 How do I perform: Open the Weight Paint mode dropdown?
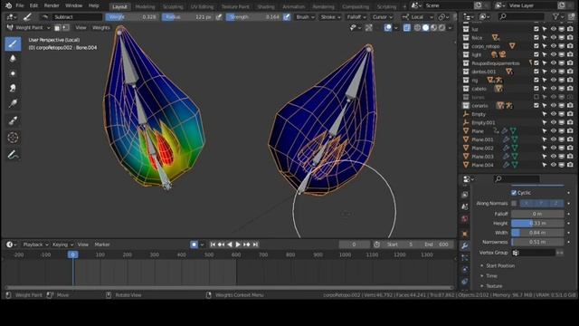tap(28, 28)
